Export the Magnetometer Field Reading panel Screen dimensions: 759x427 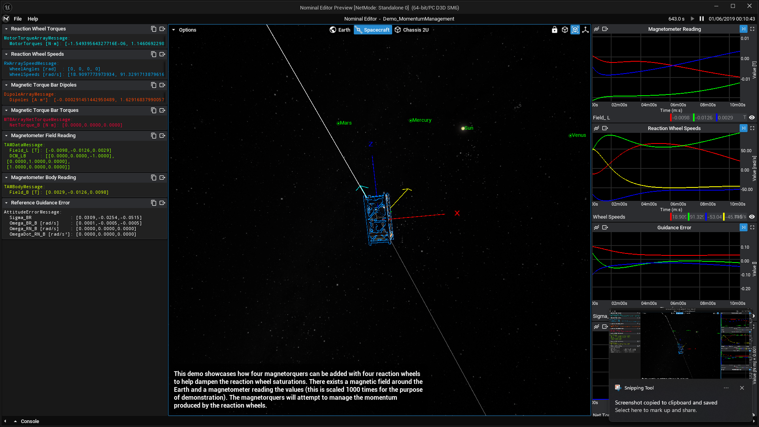coord(162,136)
